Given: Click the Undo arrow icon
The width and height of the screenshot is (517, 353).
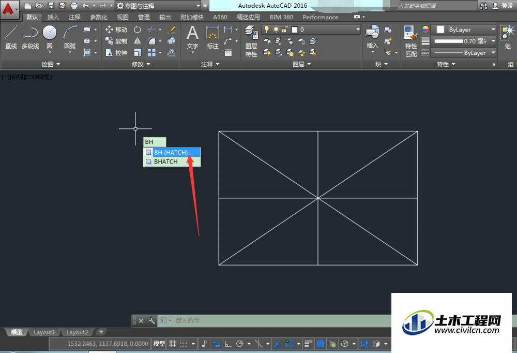Looking at the screenshot, I should tap(86, 6).
